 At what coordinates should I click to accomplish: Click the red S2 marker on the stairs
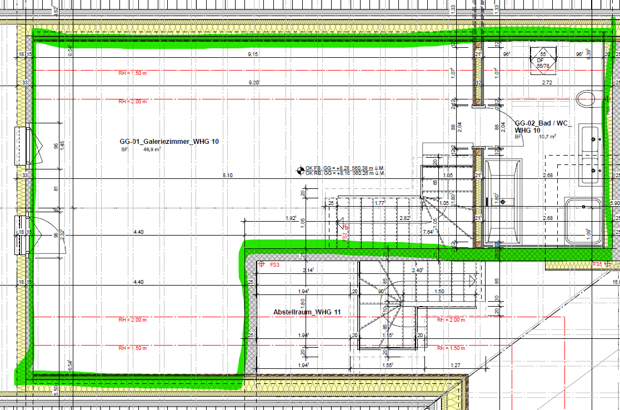click(x=346, y=227)
